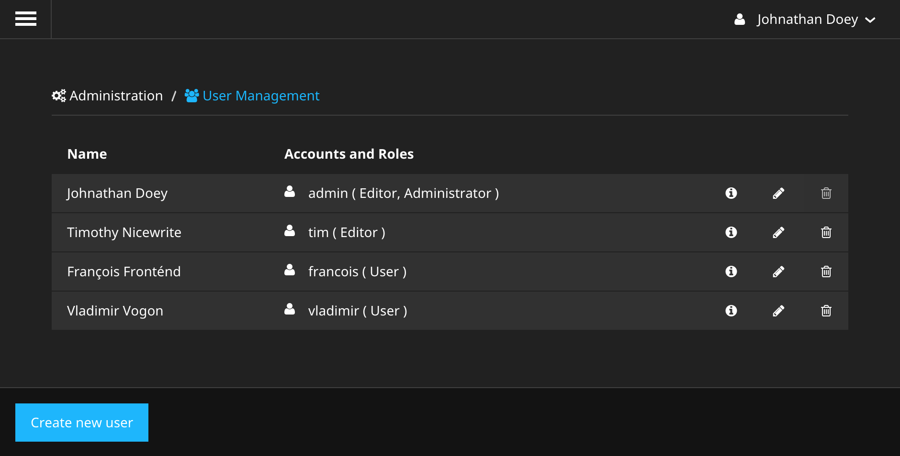This screenshot has height=456, width=900.
Task: Edit the Johnathan Doey user
Action: pos(778,193)
